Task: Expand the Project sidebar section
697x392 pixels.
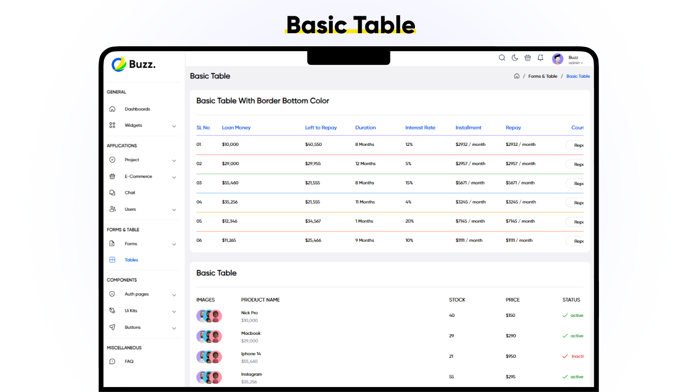Action: coord(174,160)
